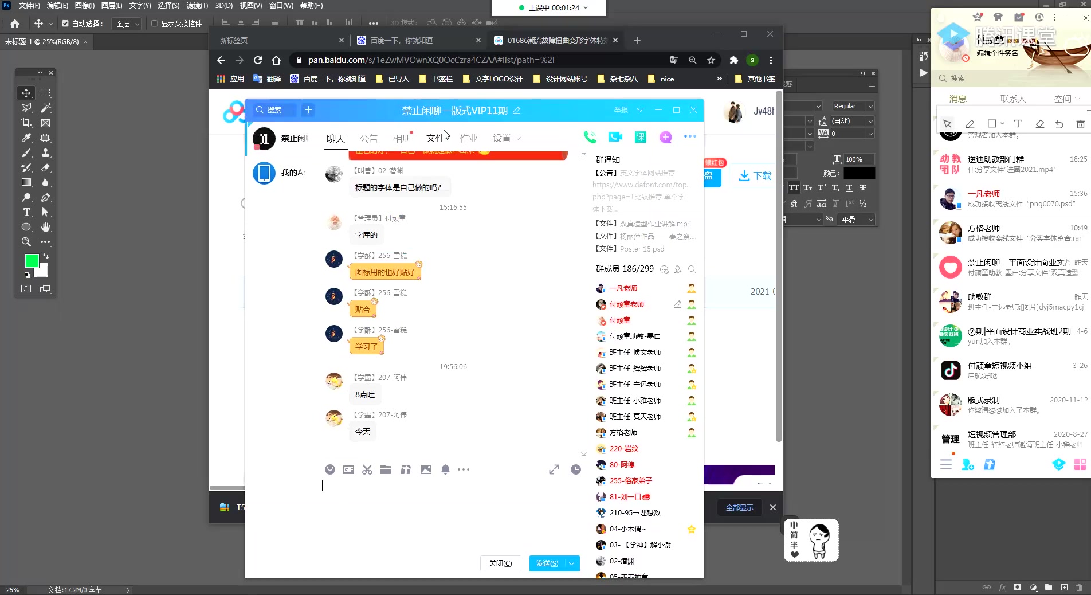Select the Brush tool
Image resolution: width=1091 pixels, height=595 pixels.
[x=26, y=152]
